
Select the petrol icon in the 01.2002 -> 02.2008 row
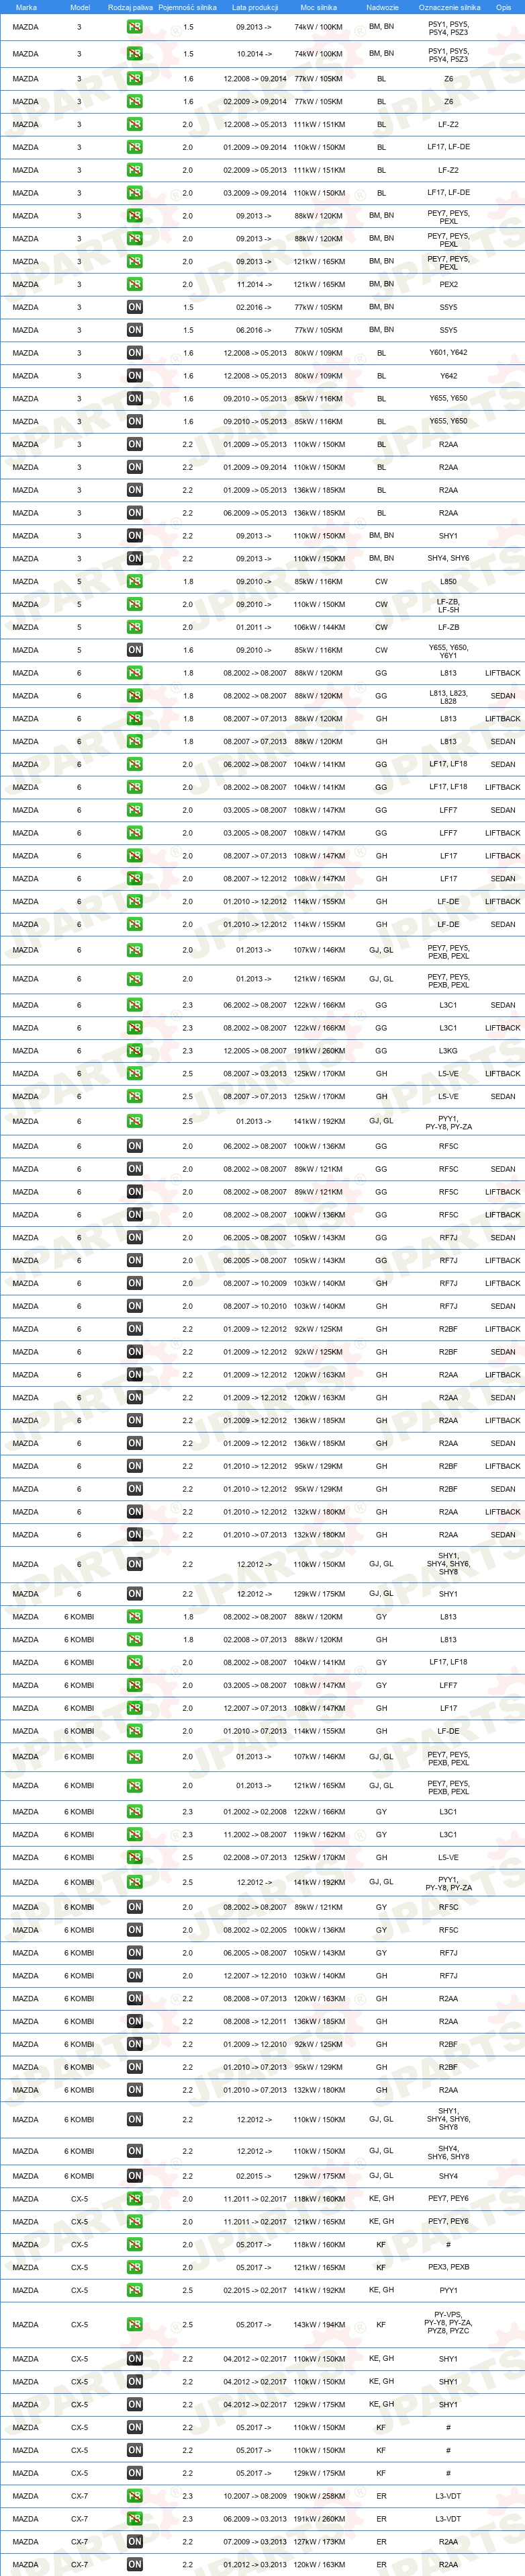click(135, 1812)
